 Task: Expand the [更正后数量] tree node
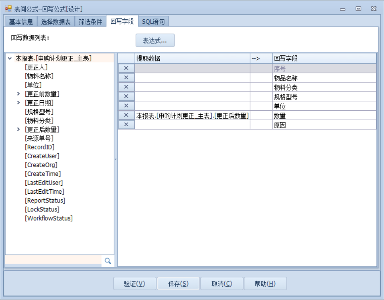(18, 129)
